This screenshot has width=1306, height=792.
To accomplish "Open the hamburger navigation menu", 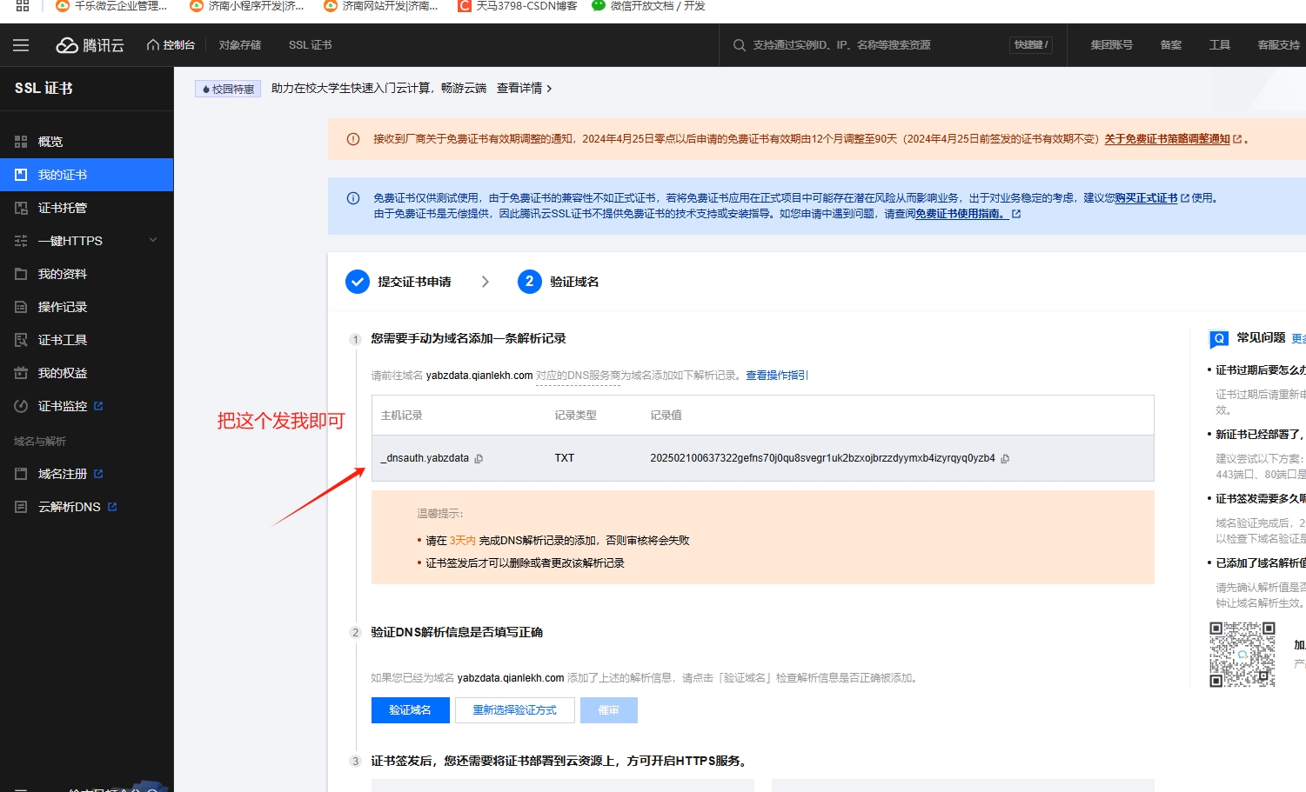I will pyautogui.click(x=21, y=45).
